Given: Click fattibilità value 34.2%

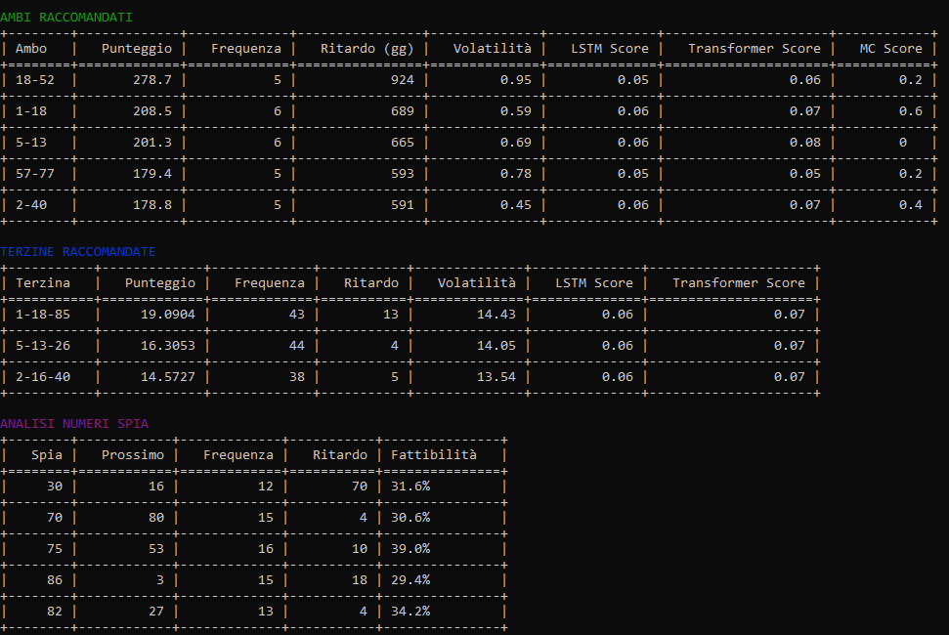Looking at the screenshot, I should (x=410, y=612).
